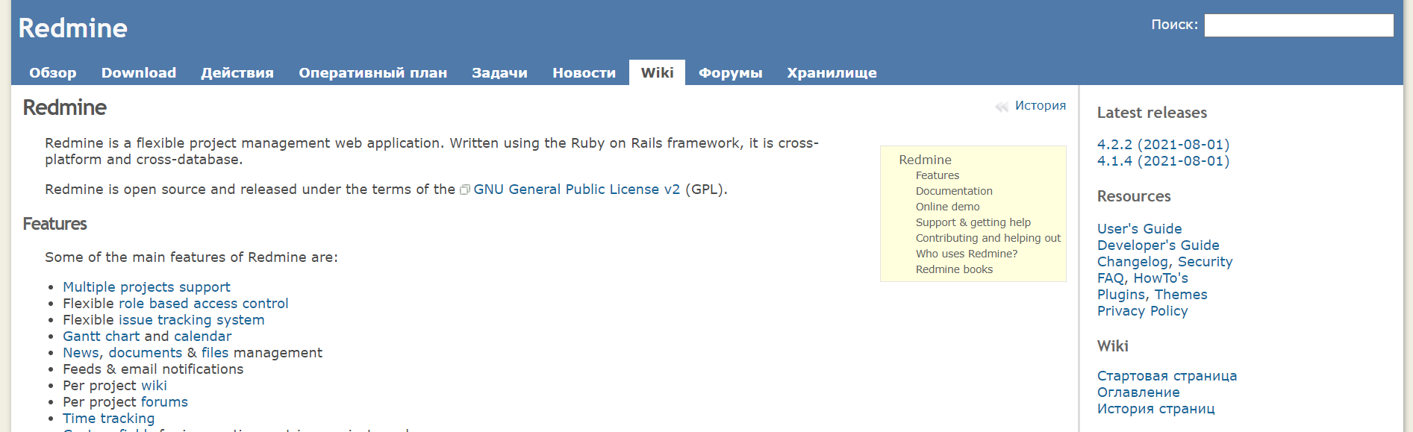
Task: Go to the Хранилище tab
Action: (832, 72)
